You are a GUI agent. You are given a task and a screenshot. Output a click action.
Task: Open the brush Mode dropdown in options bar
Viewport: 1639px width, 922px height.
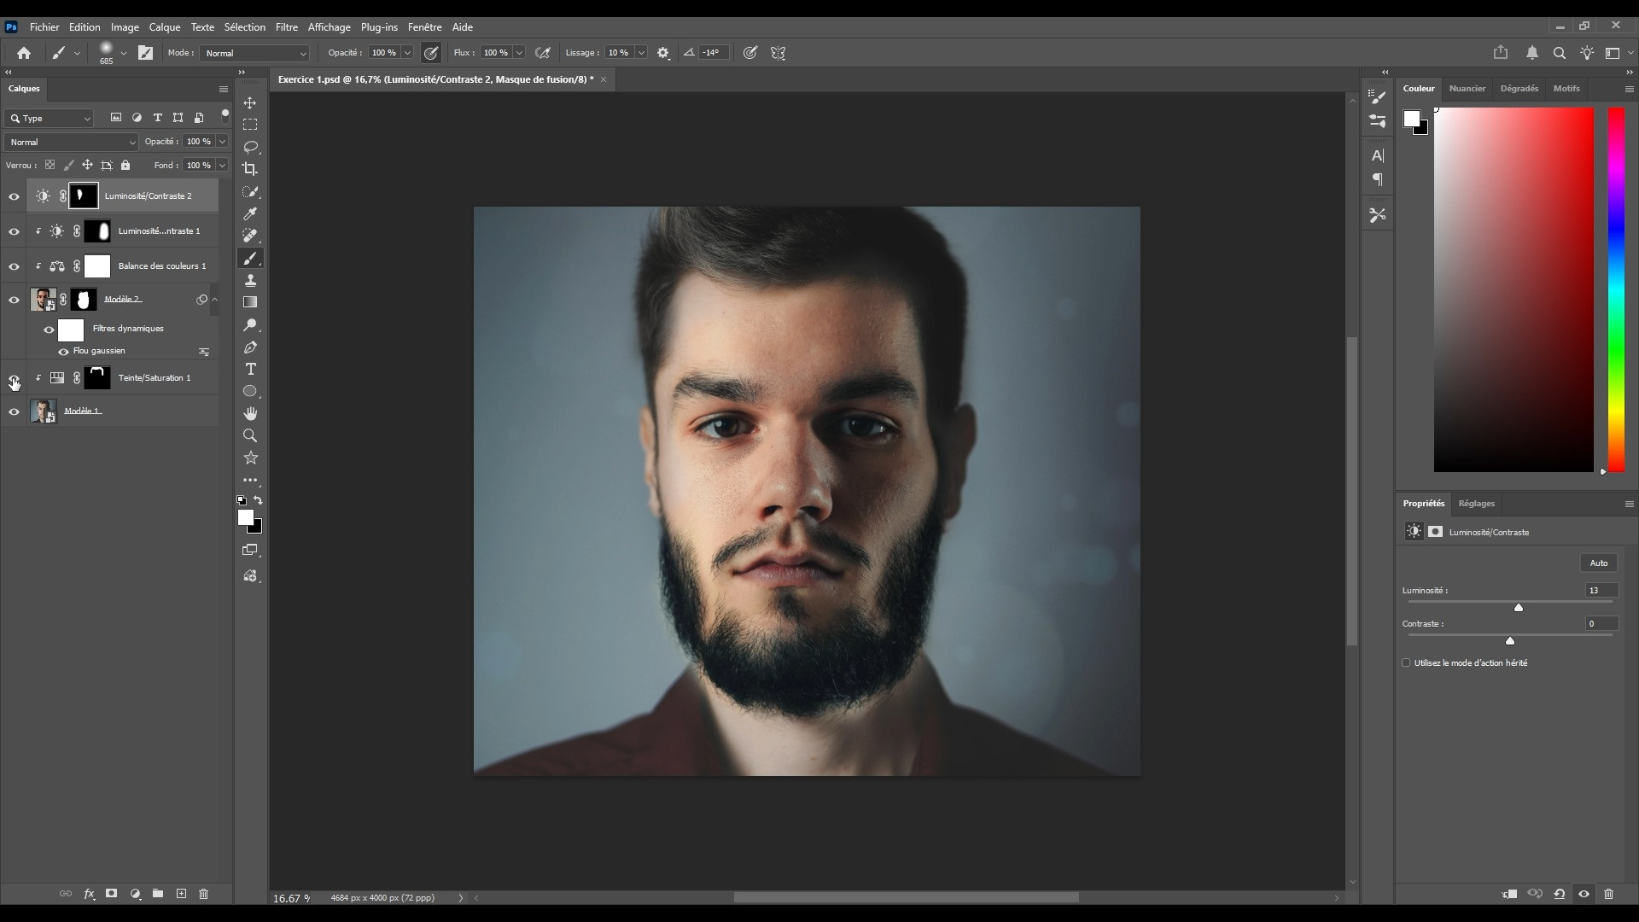[254, 53]
